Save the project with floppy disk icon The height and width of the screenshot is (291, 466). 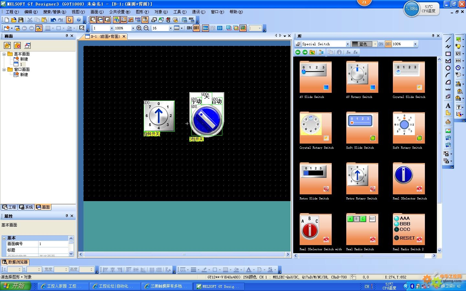click(x=21, y=20)
